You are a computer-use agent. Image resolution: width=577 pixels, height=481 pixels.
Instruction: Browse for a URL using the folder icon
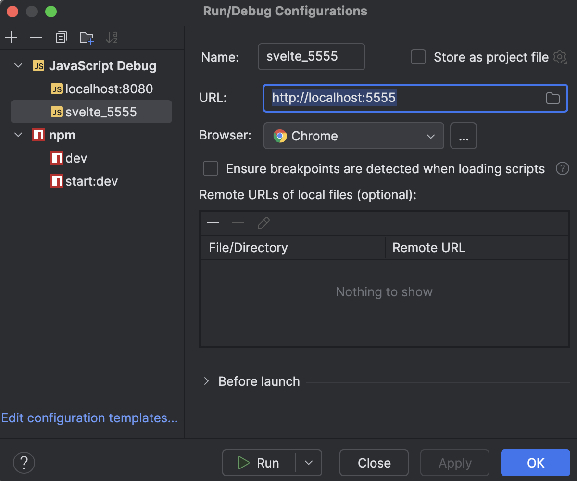point(552,98)
